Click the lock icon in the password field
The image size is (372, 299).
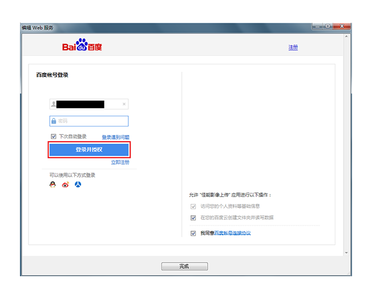click(54, 121)
